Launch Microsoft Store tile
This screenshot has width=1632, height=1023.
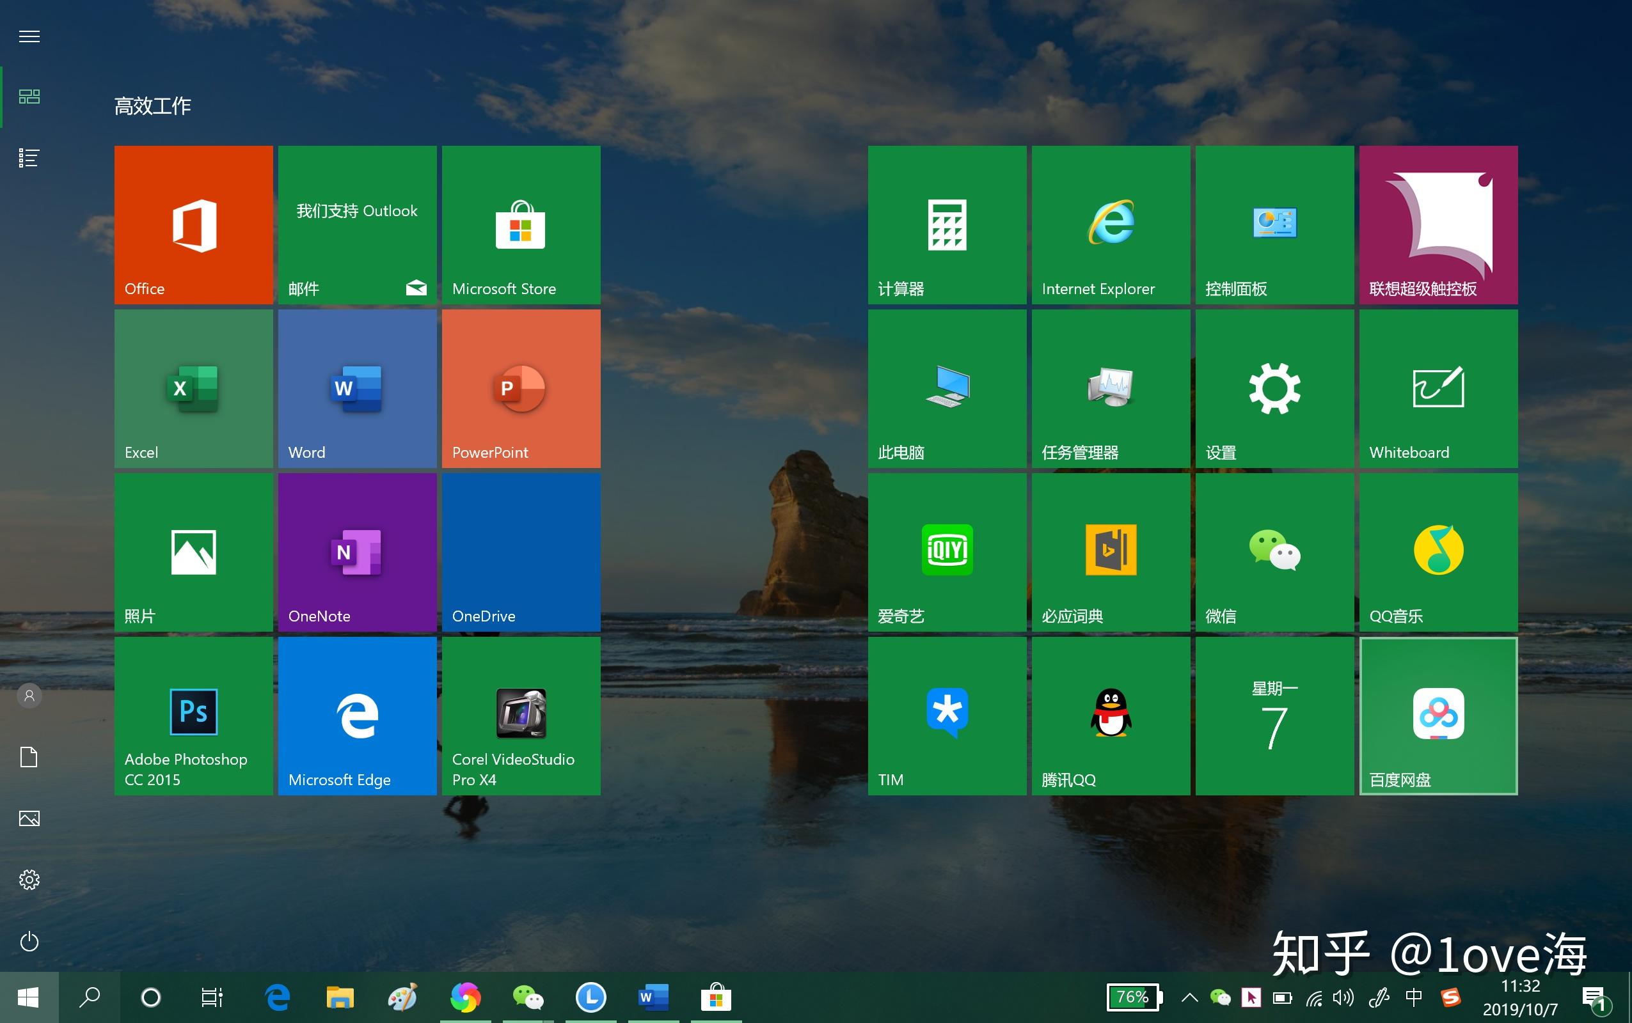coord(521,224)
